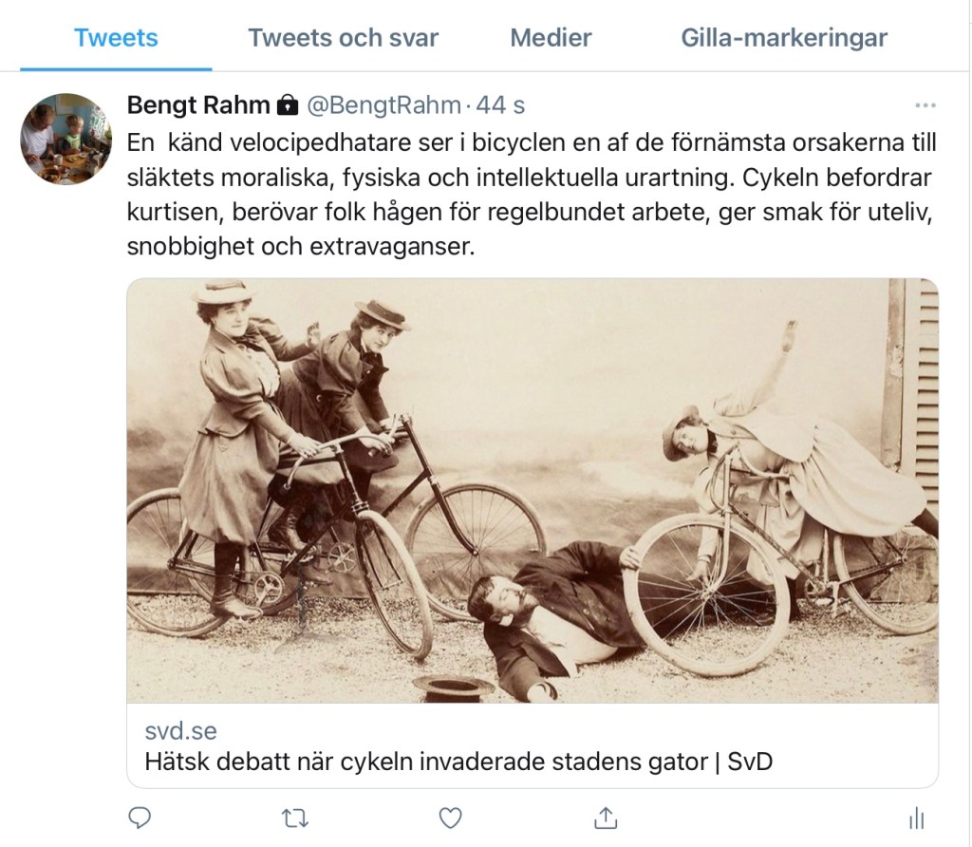Follow the svd.se domain link
The height and width of the screenshot is (847, 972).
click(x=181, y=731)
